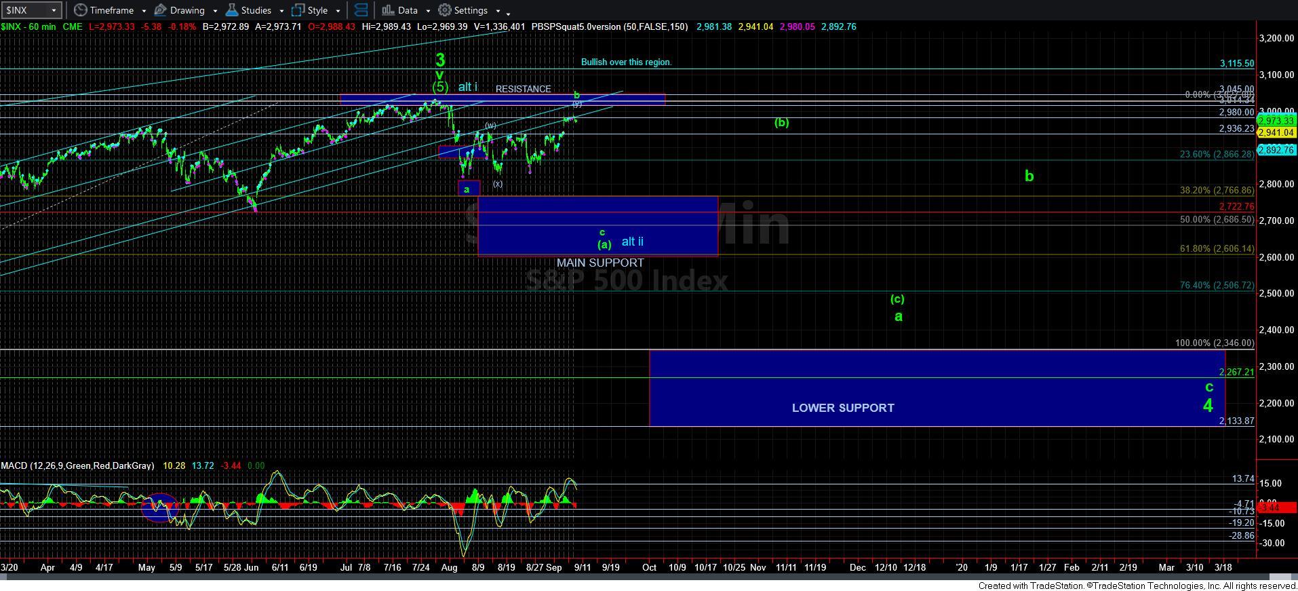This screenshot has width=1298, height=591.
Task: Click the 2,133.87 level label
Action: tap(1237, 421)
